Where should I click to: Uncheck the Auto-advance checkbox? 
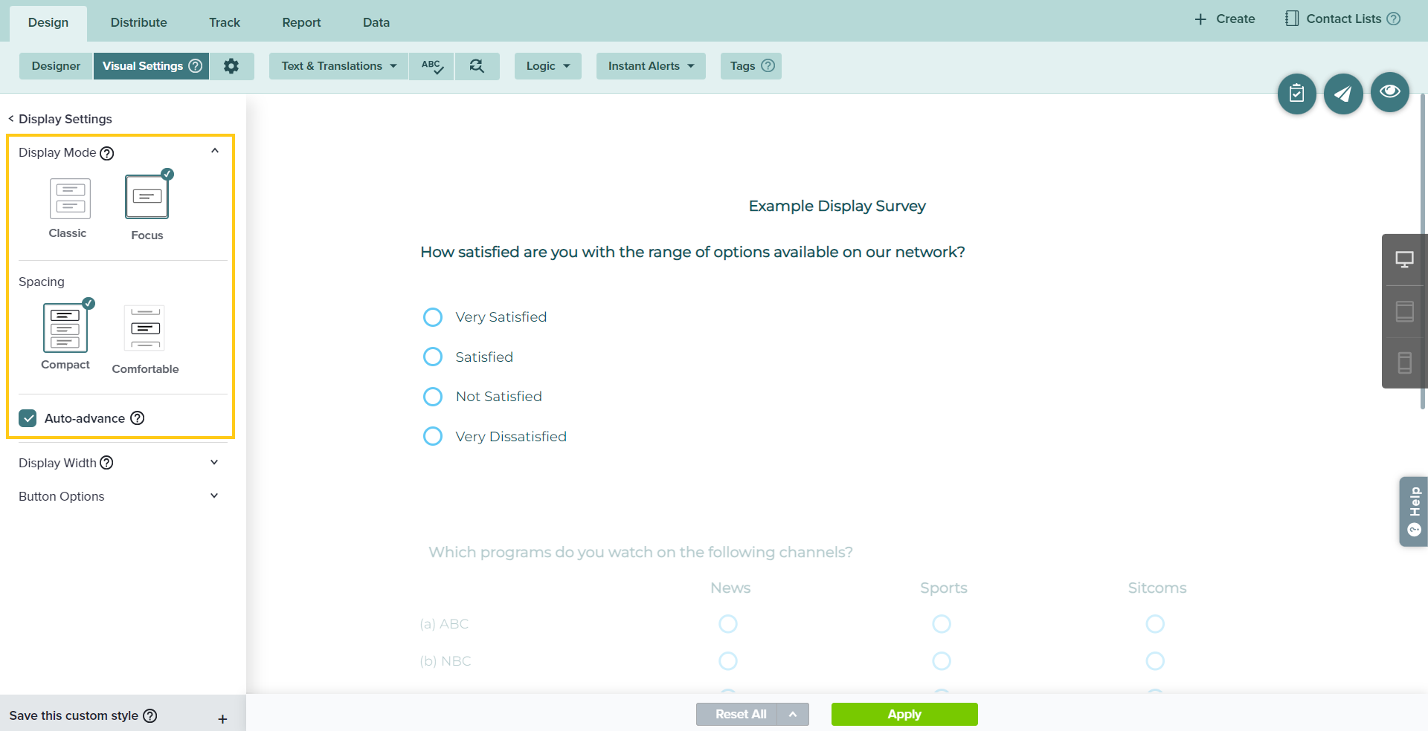point(28,418)
